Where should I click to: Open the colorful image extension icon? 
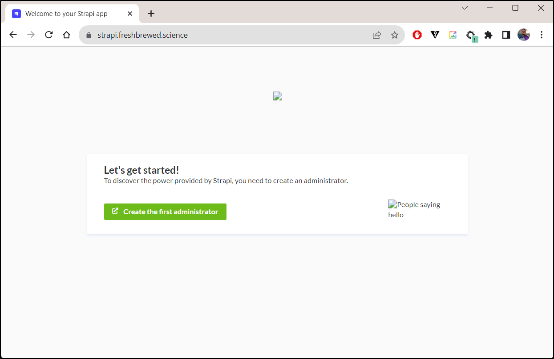[x=453, y=35]
